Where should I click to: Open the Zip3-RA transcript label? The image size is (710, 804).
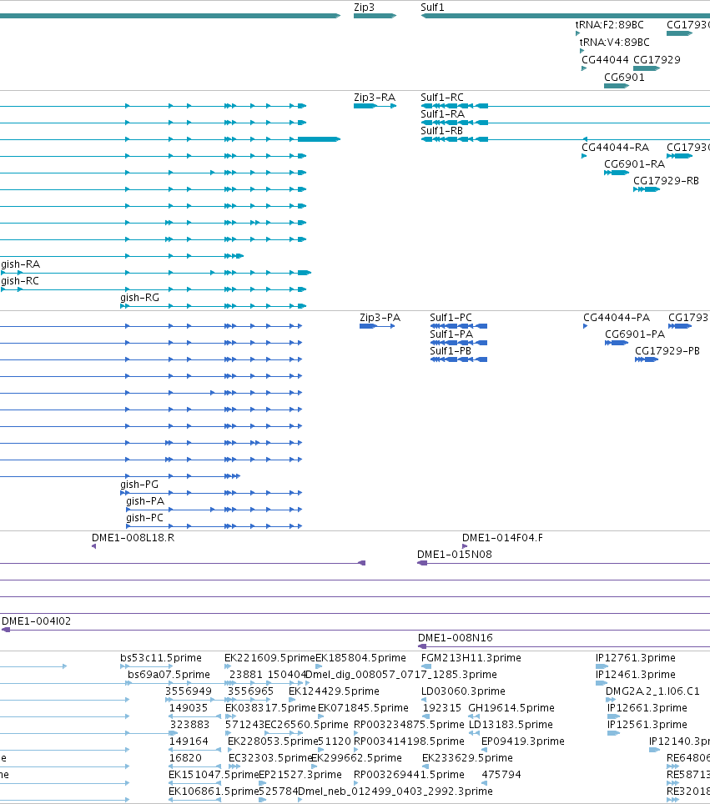[x=375, y=98]
